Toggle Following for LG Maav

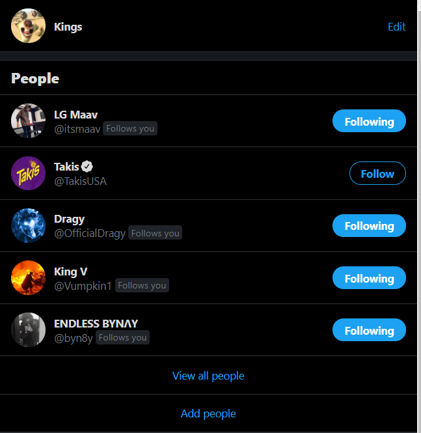[x=369, y=121]
